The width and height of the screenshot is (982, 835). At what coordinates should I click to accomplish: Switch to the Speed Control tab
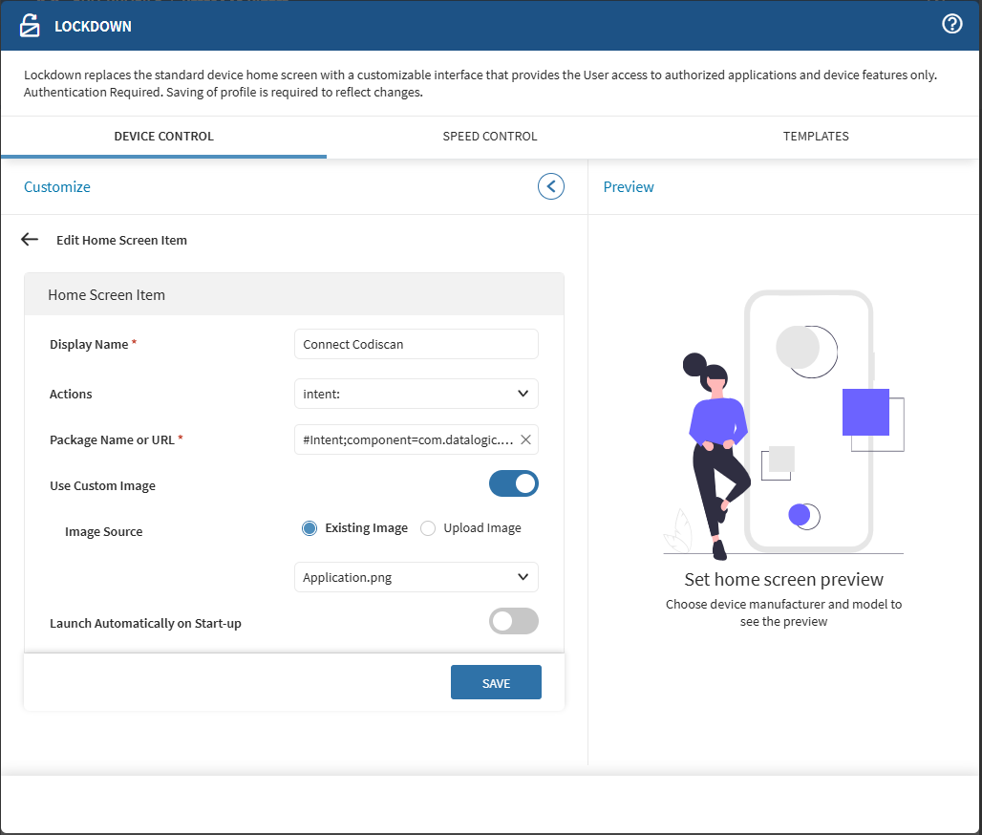click(489, 137)
